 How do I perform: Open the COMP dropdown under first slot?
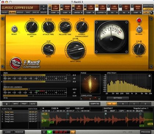[54, 12]
